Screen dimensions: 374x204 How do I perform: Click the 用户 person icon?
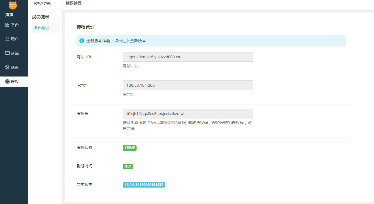tap(7, 39)
